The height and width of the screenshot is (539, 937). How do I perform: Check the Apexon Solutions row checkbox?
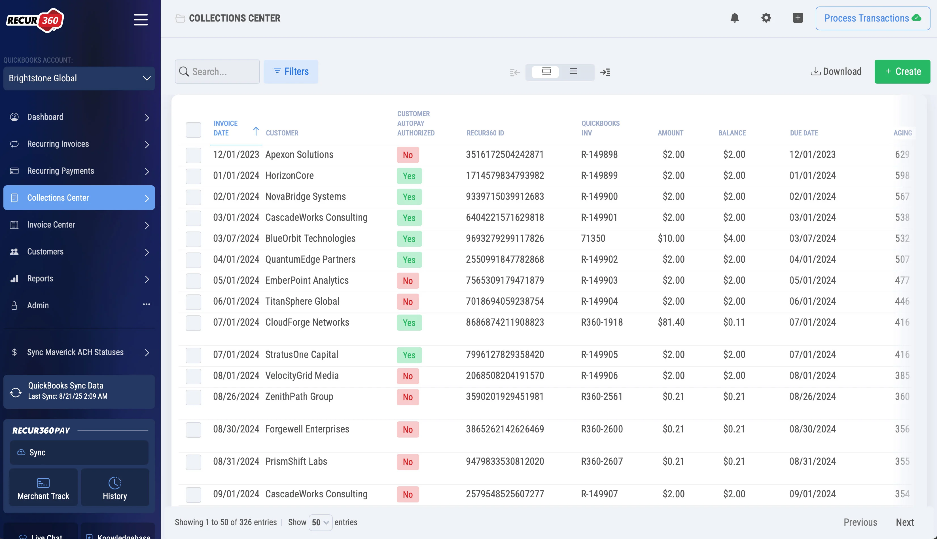[x=193, y=155]
